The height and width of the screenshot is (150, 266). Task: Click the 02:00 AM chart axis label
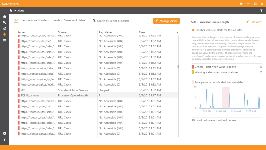click(251, 111)
